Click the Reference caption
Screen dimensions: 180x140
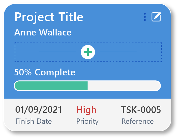(x=138, y=121)
